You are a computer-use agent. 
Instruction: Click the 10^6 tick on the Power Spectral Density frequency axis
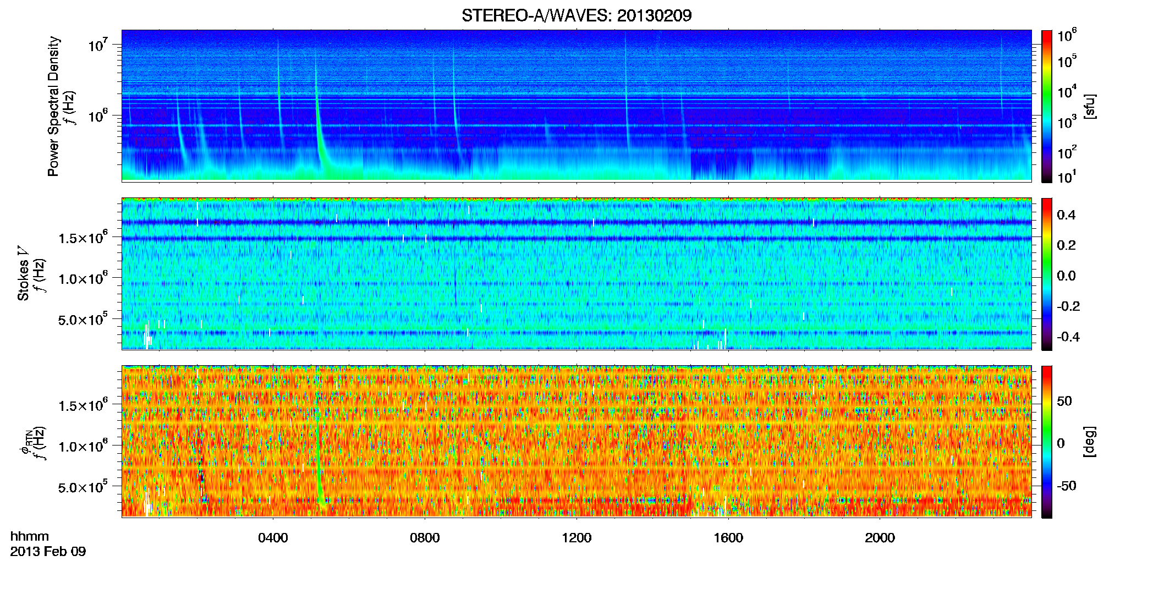pyautogui.click(x=97, y=116)
